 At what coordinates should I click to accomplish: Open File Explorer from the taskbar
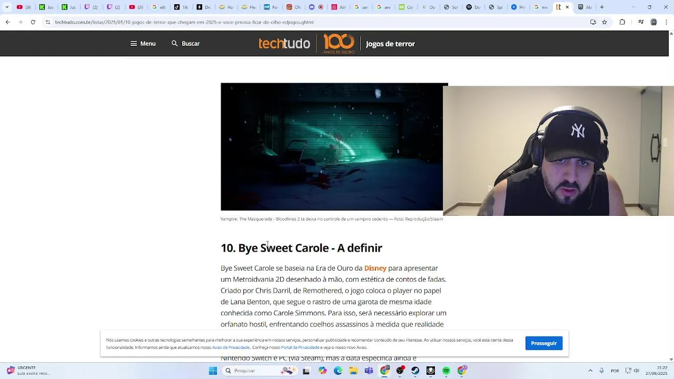coord(353,371)
